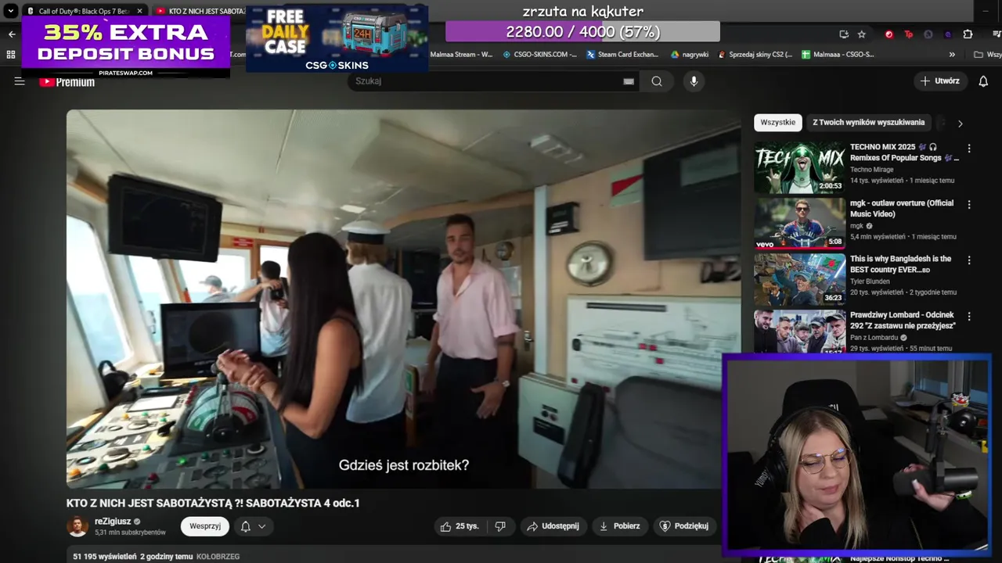Open the reZigiusz channel name link

(113, 522)
